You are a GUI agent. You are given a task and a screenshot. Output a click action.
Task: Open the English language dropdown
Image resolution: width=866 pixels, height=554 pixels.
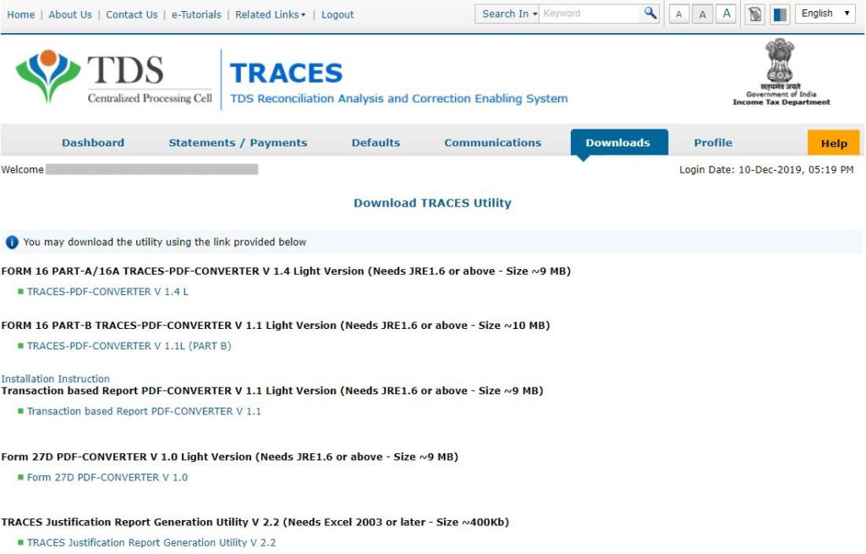(x=823, y=14)
